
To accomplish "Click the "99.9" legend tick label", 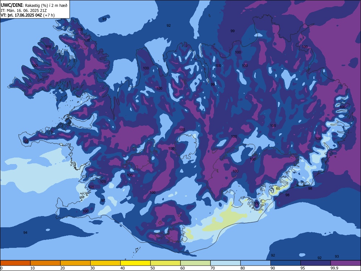I will (334, 268).
